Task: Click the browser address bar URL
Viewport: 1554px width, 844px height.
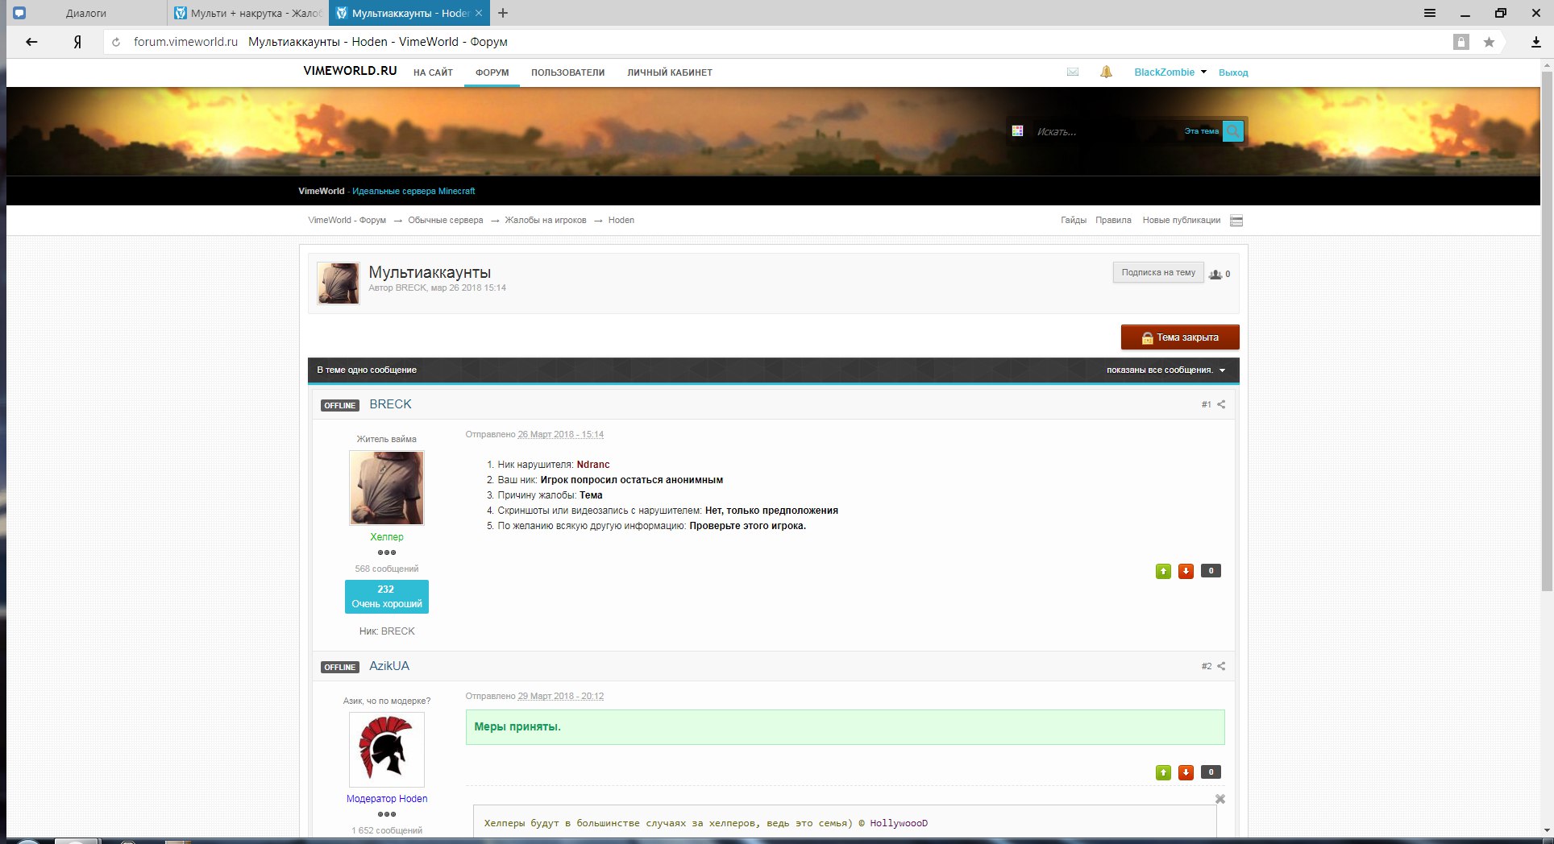Action: pyautogui.click(x=185, y=42)
